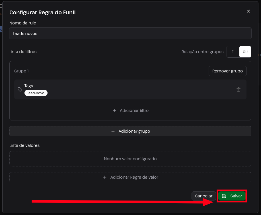Click the lead-novo tag chip
Image resolution: width=261 pixels, height=215 pixels.
pyautogui.click(x=36, y=93)
